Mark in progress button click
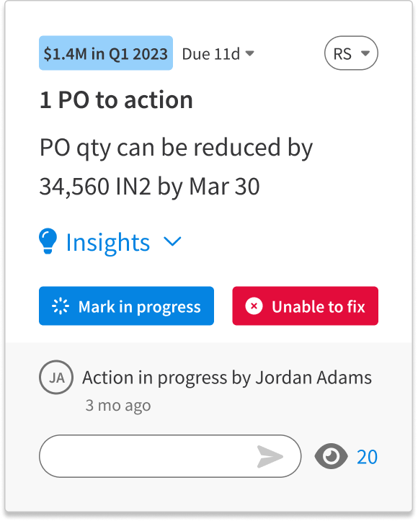The width and height of the screenshot is (418, 521). coord(126,306)
